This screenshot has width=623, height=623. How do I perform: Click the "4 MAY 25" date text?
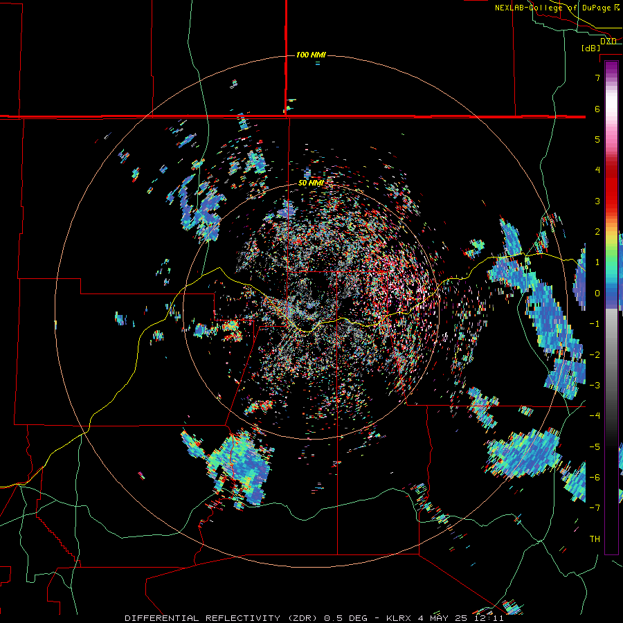pos(444,618)
